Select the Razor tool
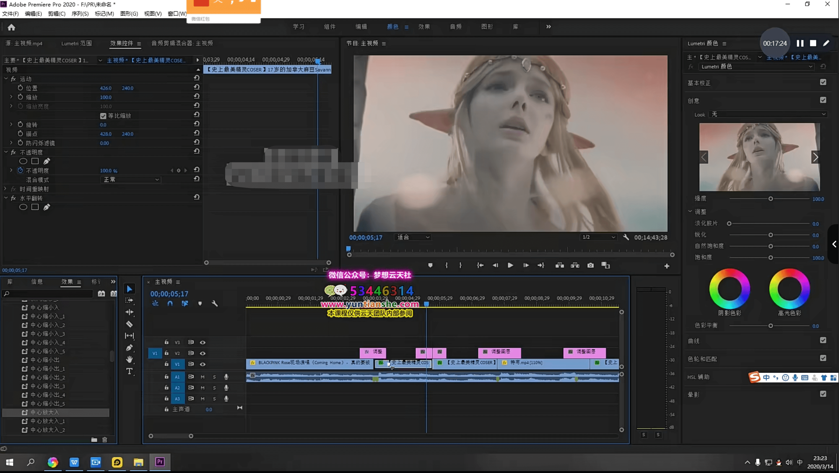Image resolution: width=839 pixels, height=473 pixels. tap(129, 324)
